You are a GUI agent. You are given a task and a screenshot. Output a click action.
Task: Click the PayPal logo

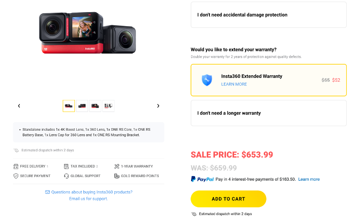click(202, 179)
